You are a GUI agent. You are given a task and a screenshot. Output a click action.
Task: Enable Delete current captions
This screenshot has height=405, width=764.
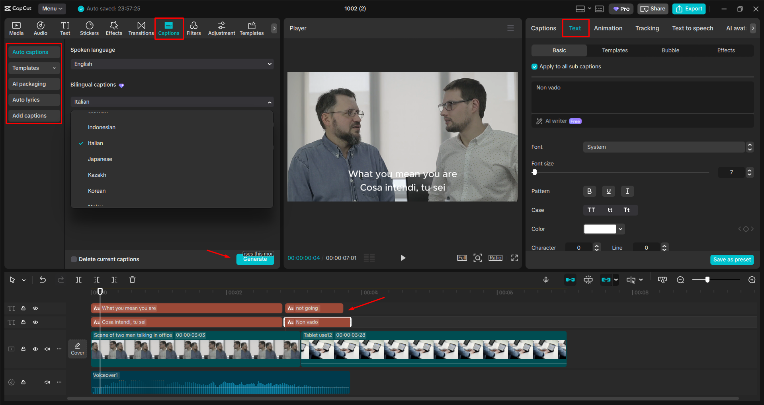pos(74,259)
